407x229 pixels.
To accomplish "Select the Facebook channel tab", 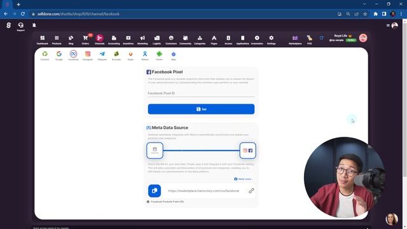I will point(73,55).
